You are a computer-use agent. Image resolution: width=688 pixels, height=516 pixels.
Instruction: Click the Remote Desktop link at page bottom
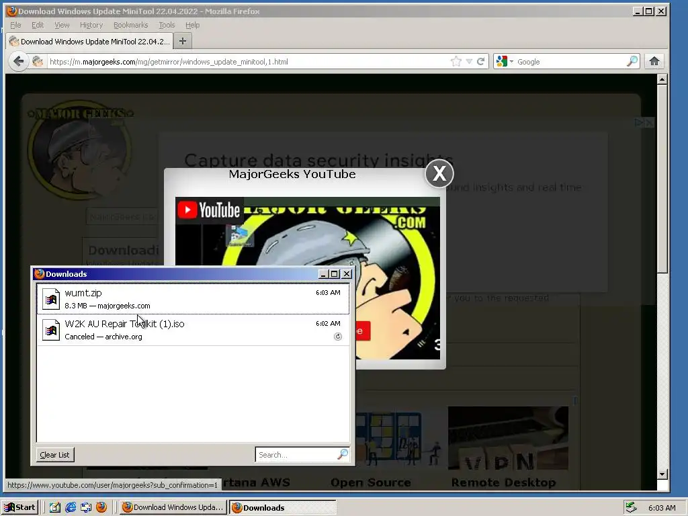click(503, 482)
